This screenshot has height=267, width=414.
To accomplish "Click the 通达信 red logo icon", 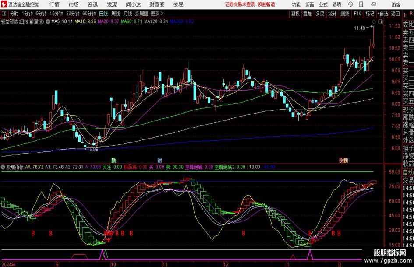I will click(4, 4).
